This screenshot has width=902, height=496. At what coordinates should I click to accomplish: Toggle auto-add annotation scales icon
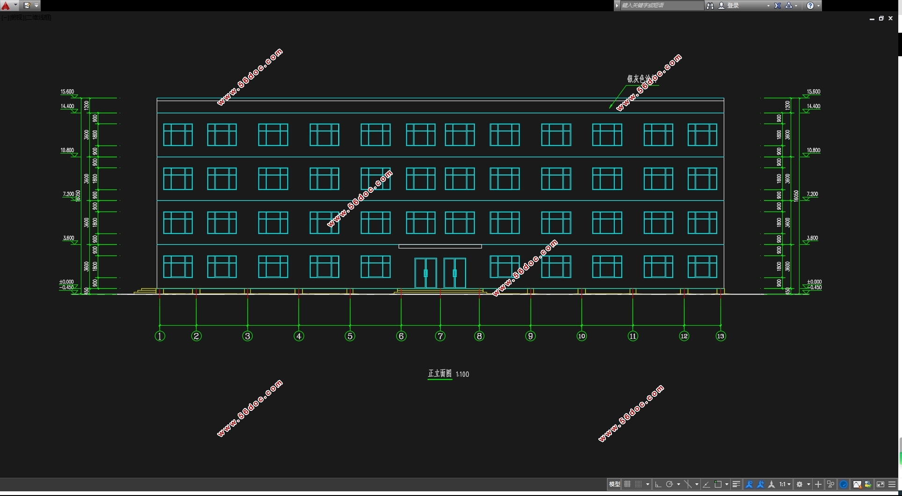click(x=760, y=484)
